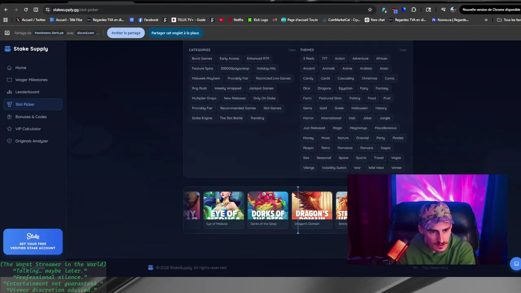
Task: Click Partager cet onglet à la place
Action: 175,33
